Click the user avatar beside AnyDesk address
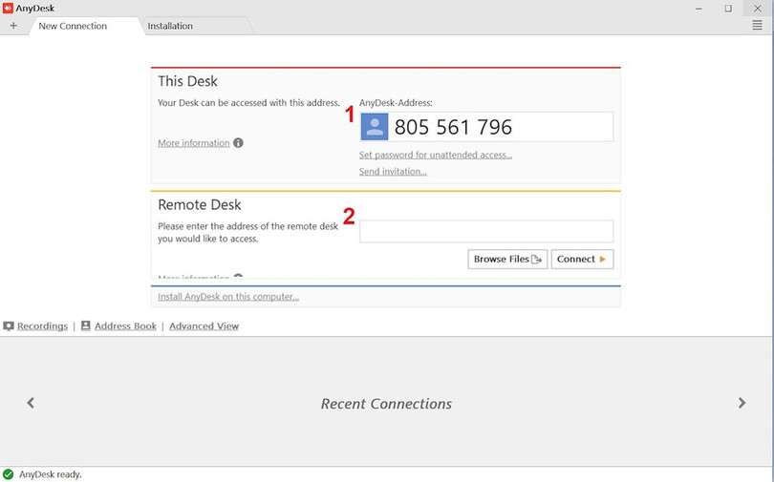This screenshot has width=774, height=482. 375,127
